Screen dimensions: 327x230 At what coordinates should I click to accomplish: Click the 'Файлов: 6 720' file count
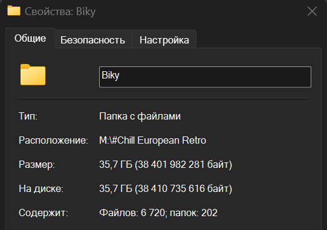click(132, 213)
